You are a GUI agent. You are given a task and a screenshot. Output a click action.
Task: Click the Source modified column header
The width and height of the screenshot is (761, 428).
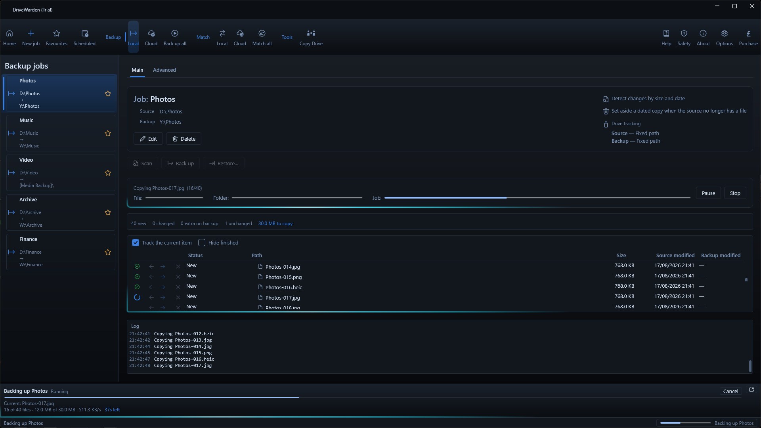[675, 256]
